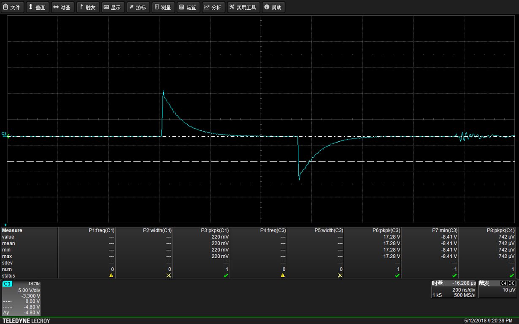Click the P8 value 742 µV cell
The image size is (519, 324).
click(507, 237)
